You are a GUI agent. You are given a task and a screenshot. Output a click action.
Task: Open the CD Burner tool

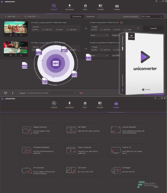(83, 170)
